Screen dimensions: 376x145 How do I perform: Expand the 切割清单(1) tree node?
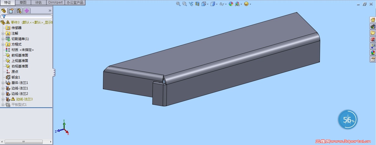(3, 39)
